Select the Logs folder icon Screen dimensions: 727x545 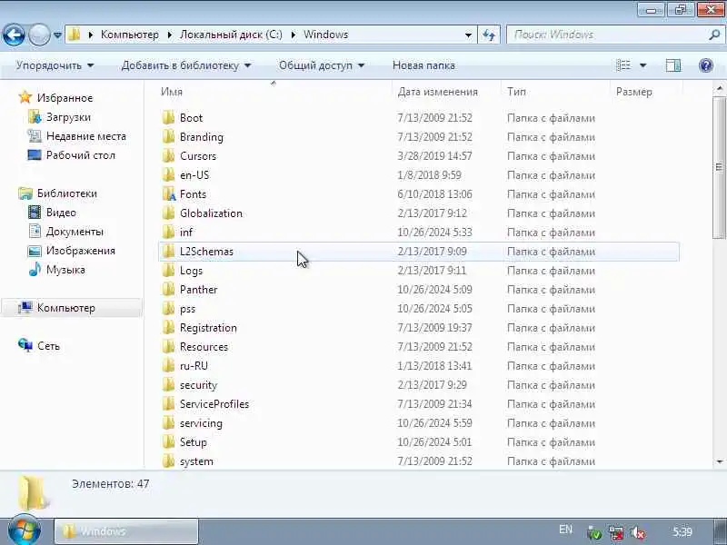168,270
